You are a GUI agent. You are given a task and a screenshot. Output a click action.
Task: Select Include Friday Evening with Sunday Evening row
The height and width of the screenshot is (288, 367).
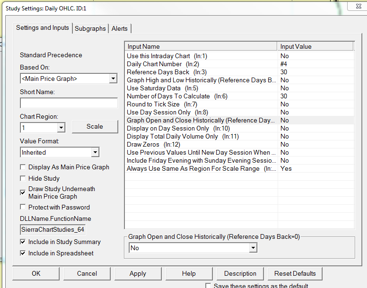click(x=240, y=160)
